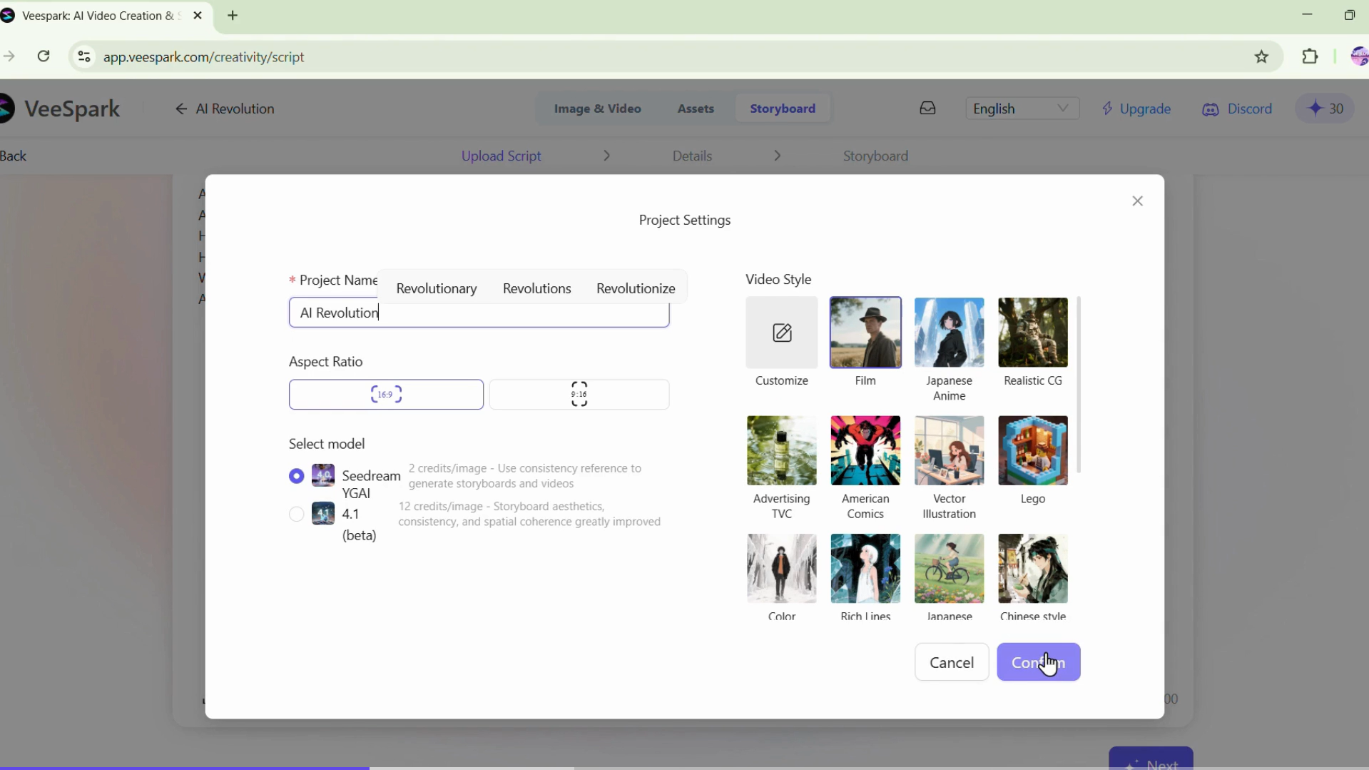Select the Realistic CG video style
The height and width of the screenshot is (770, 1369).
click(1033, 333)
